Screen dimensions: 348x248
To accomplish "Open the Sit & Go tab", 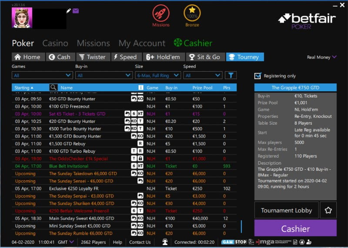I will coord(205,57).
